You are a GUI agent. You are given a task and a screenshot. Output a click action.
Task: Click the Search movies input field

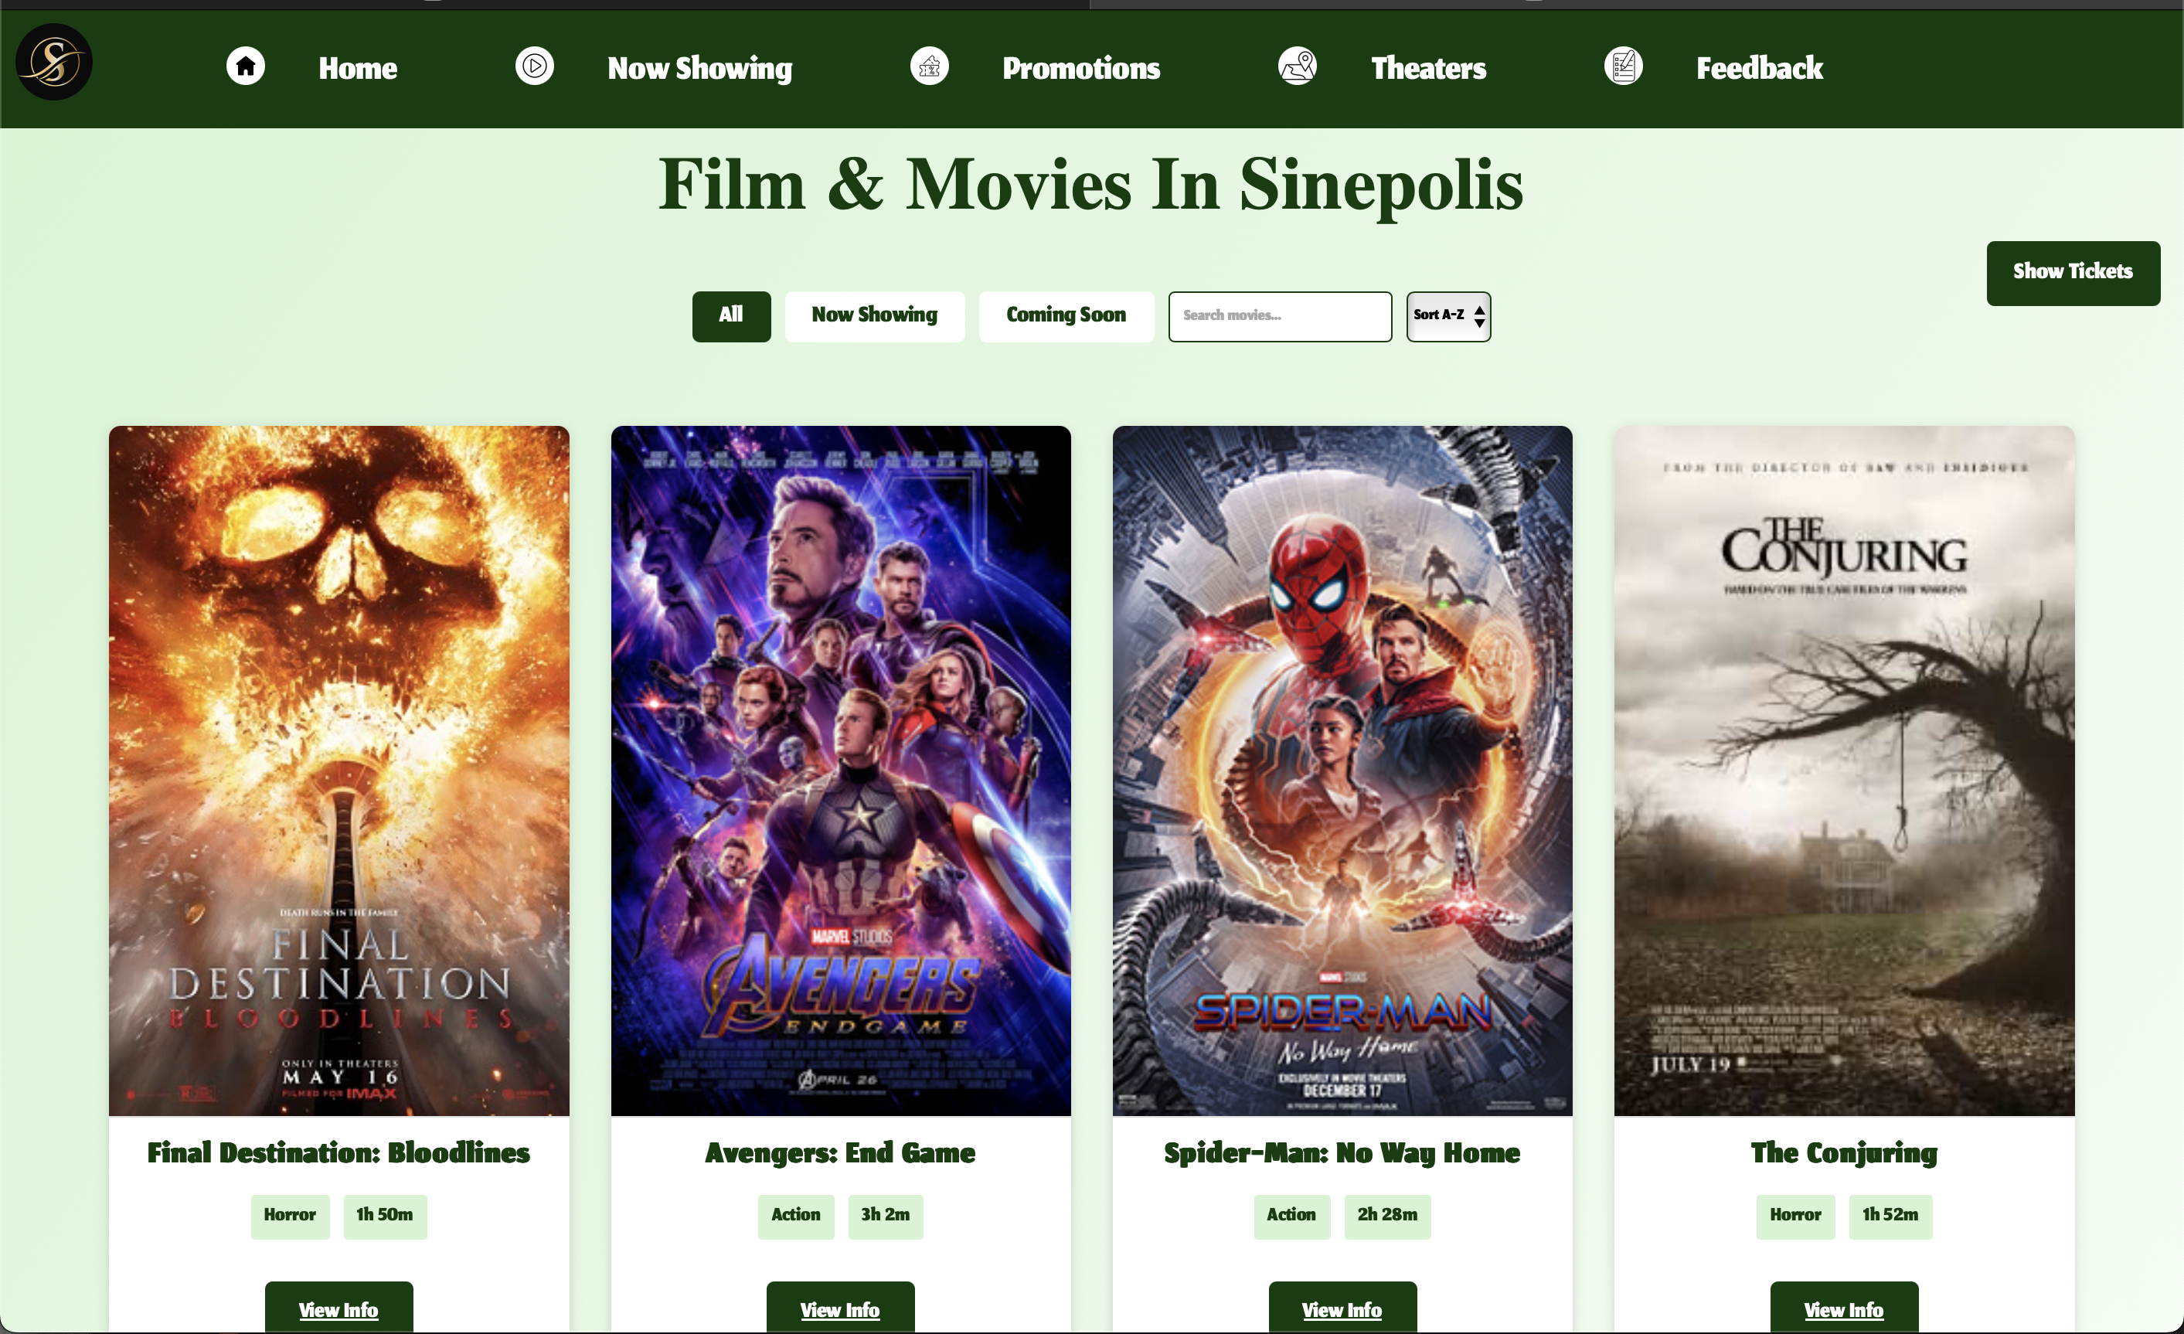click(x=1280, y=316)
